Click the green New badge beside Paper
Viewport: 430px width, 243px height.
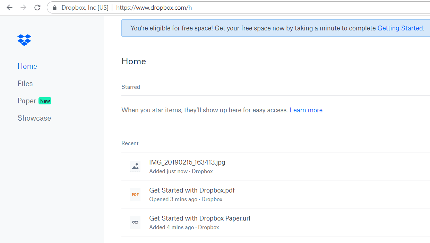45,101
